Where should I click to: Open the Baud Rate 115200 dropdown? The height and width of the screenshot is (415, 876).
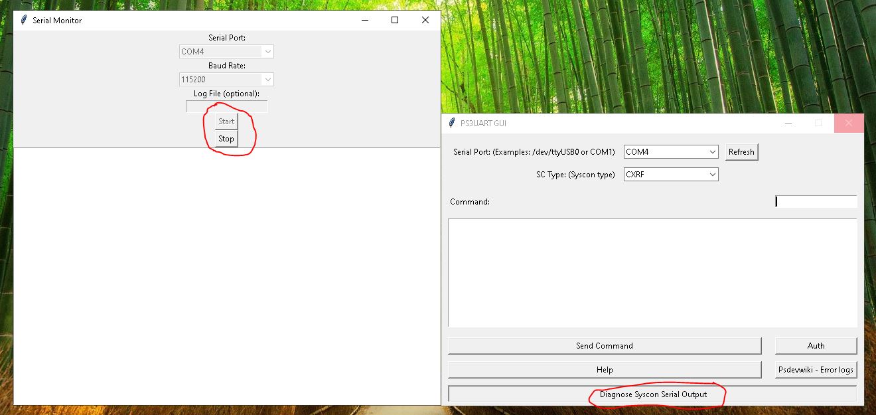pos(226,79)
